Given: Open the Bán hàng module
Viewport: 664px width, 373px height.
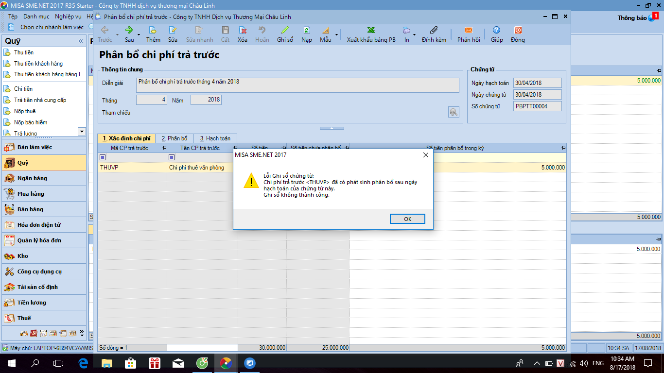Looking at the screenshot, I should tap(44, 209).
